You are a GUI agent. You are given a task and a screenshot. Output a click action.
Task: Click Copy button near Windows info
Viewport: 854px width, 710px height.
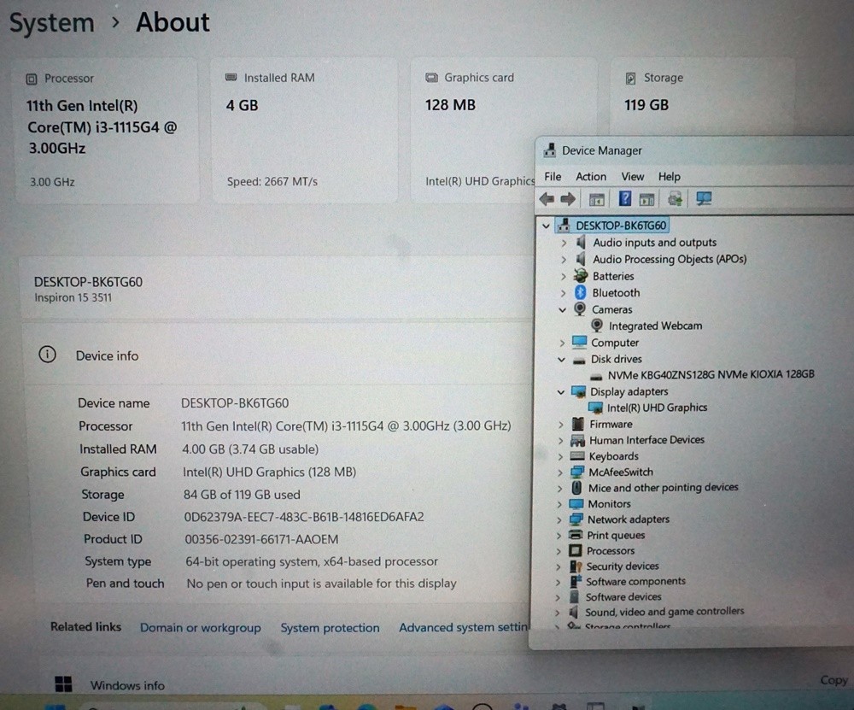point(834,679)
